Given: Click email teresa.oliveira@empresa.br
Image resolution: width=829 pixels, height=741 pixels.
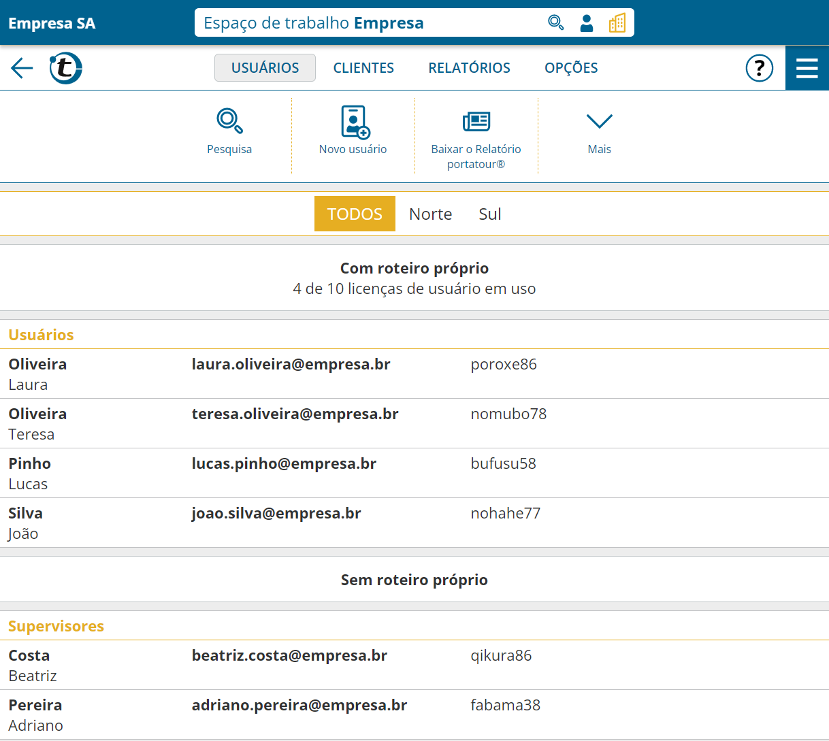Looking at the screenshot, I should click(x=295, y=414).
